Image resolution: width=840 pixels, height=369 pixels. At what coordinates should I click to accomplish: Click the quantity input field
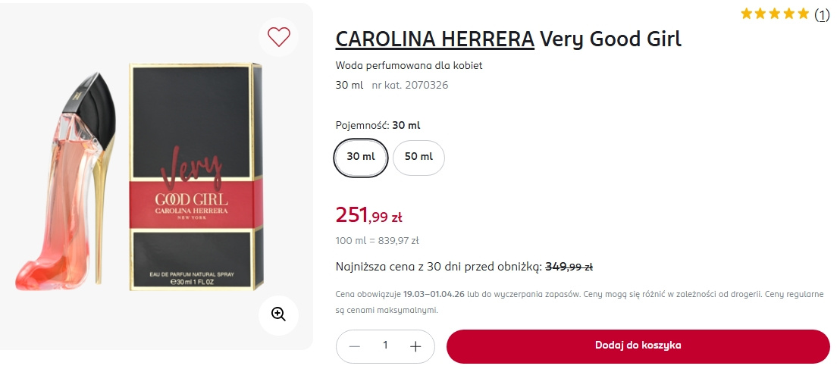385,346
